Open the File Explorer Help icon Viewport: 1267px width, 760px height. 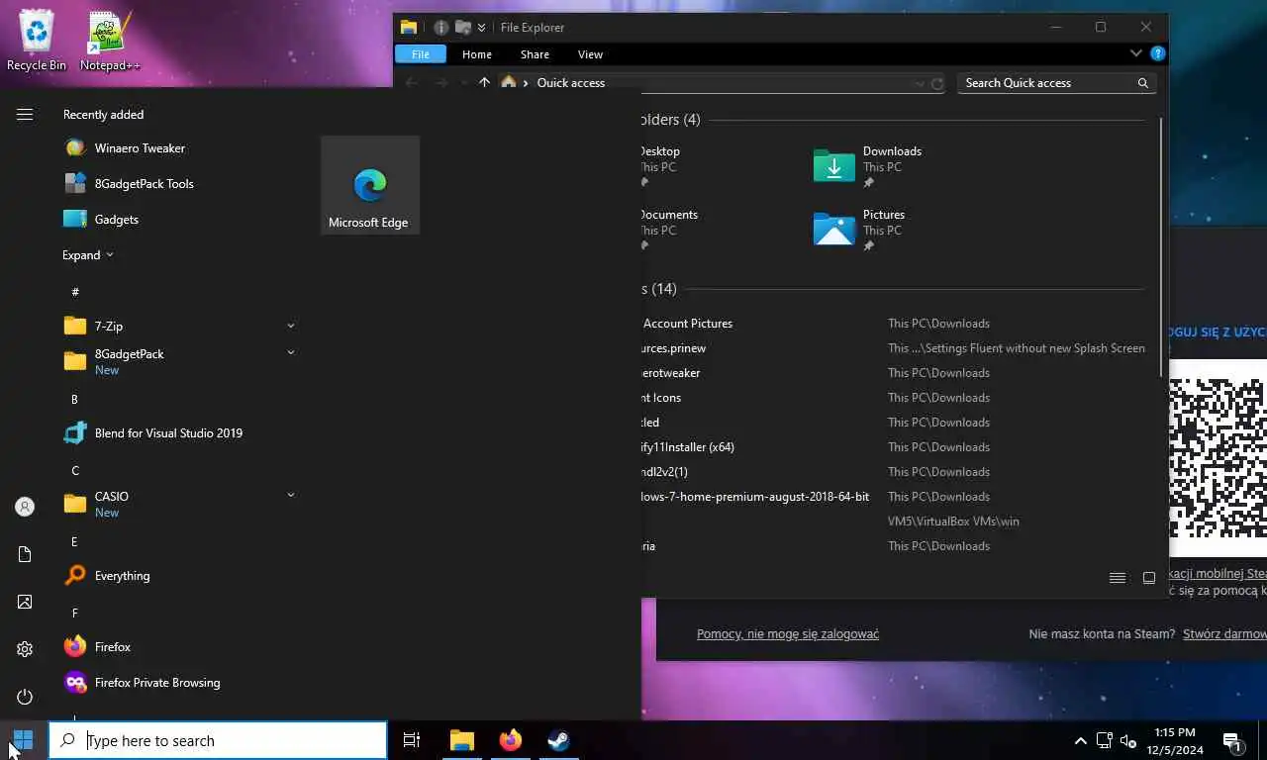[1157, 53]
